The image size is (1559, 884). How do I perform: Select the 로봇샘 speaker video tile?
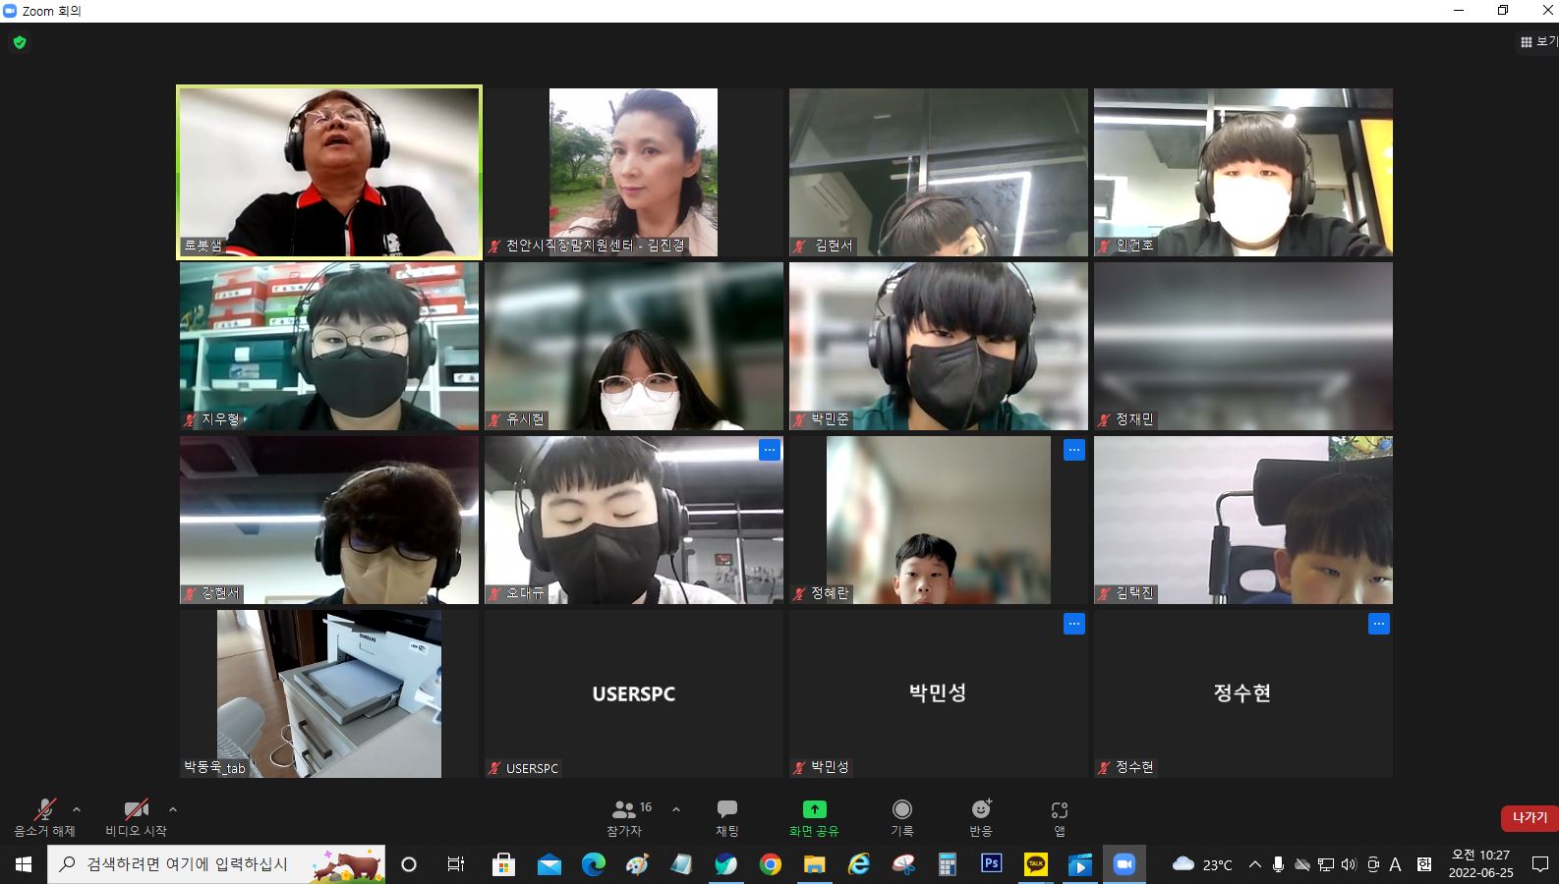[x=329, y=172]
